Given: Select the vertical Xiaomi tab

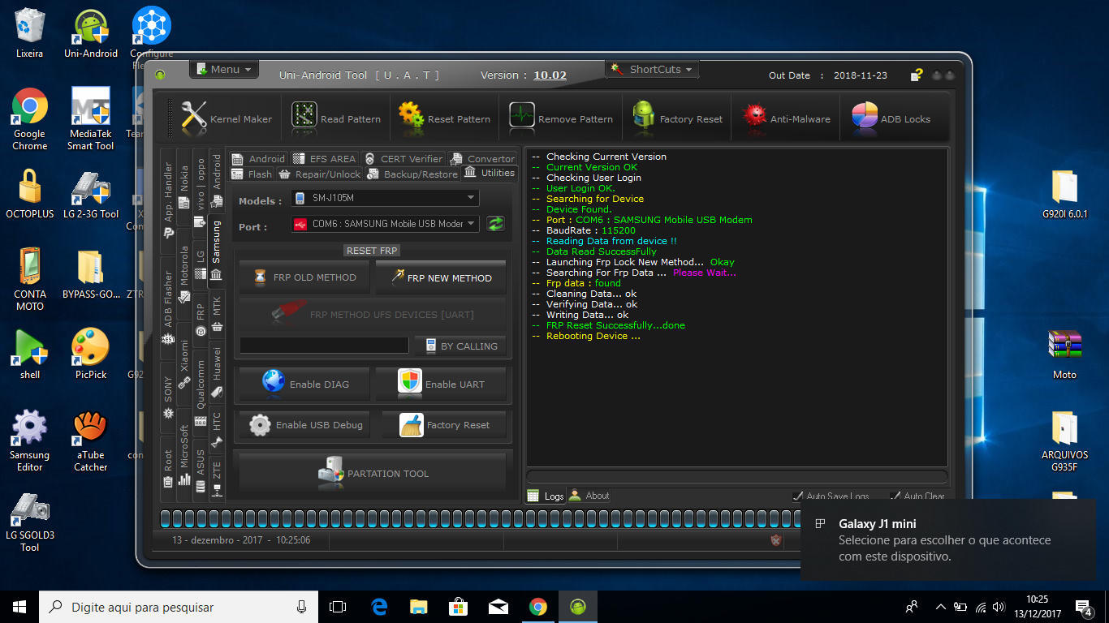Looking at the screenshot, I should point(184,363).
